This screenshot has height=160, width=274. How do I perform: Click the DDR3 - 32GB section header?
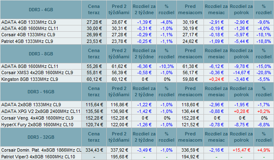[x=41, y=137]
